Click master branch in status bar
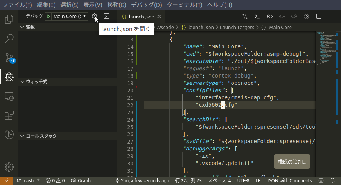The width and height of the screenshot is (341, 185). tap(28, 180)
